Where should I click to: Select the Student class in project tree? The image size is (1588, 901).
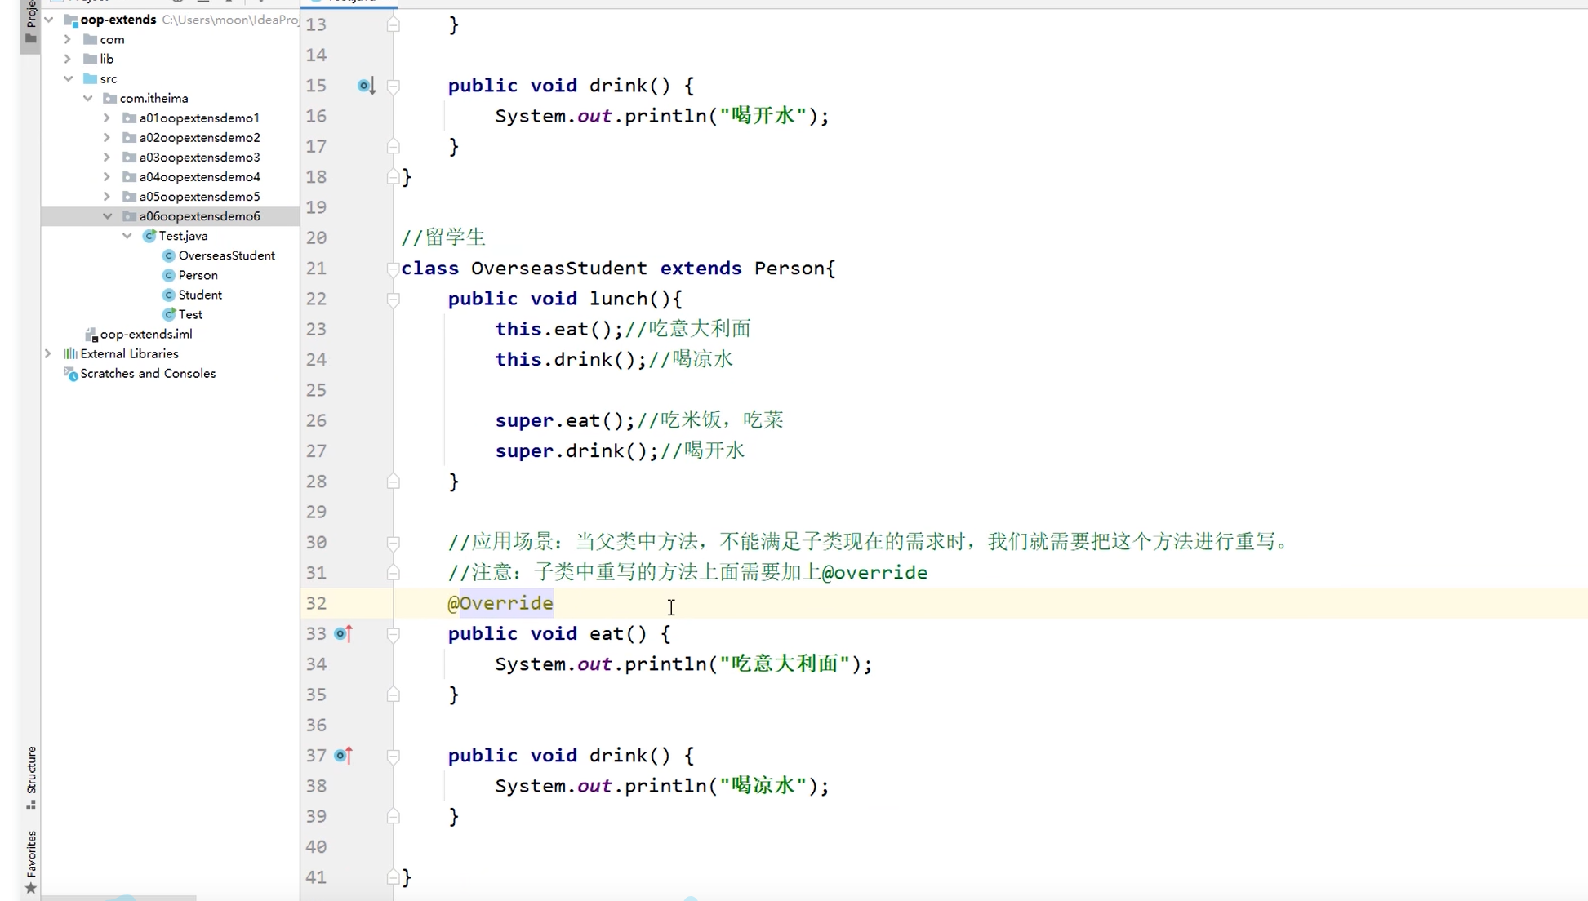[200, 295]
